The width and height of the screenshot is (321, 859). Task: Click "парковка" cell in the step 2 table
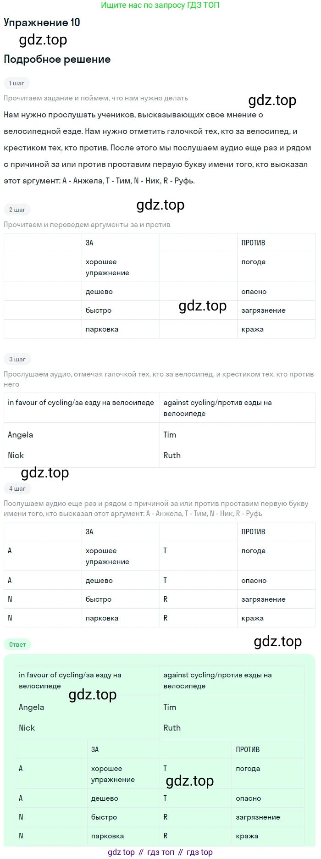[x=102, y=329]
